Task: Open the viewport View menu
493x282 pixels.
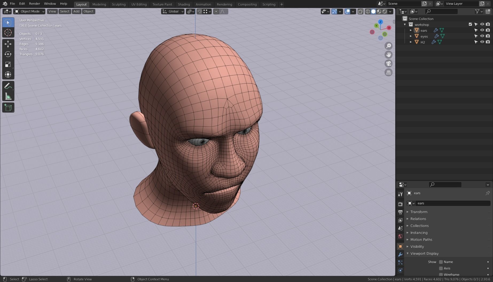Action: 52,11
